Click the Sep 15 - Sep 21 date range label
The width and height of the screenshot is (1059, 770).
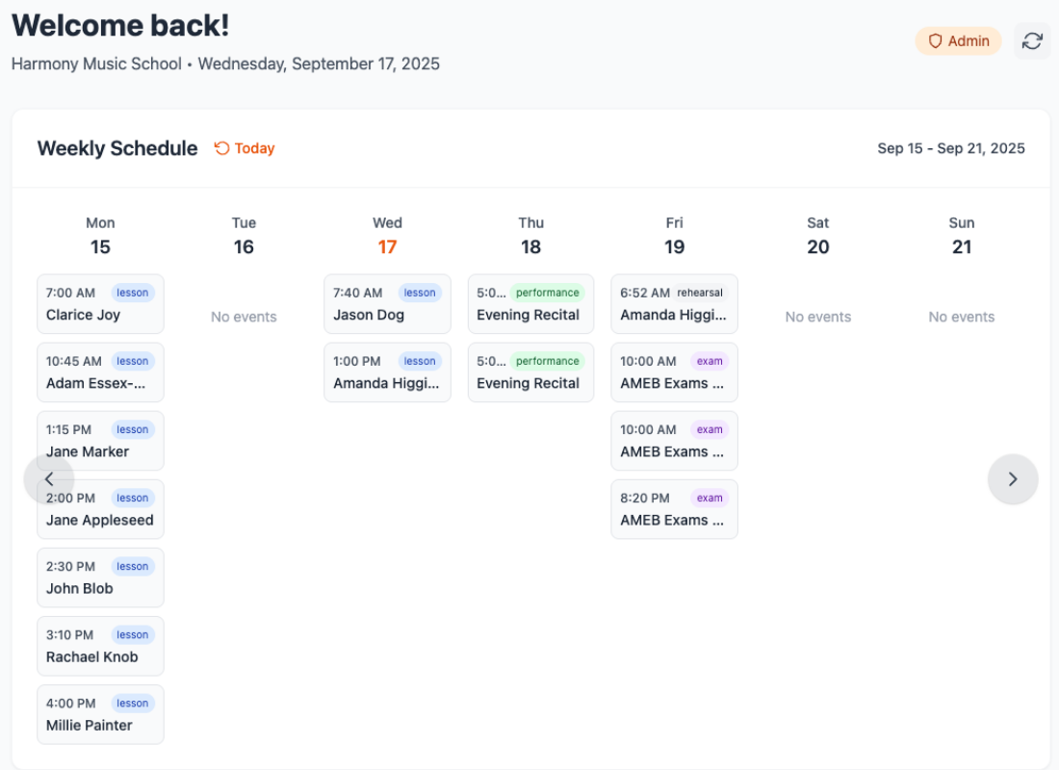(951, 148)
